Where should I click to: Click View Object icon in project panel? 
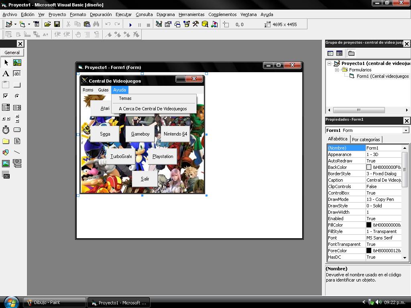(339, 53)
